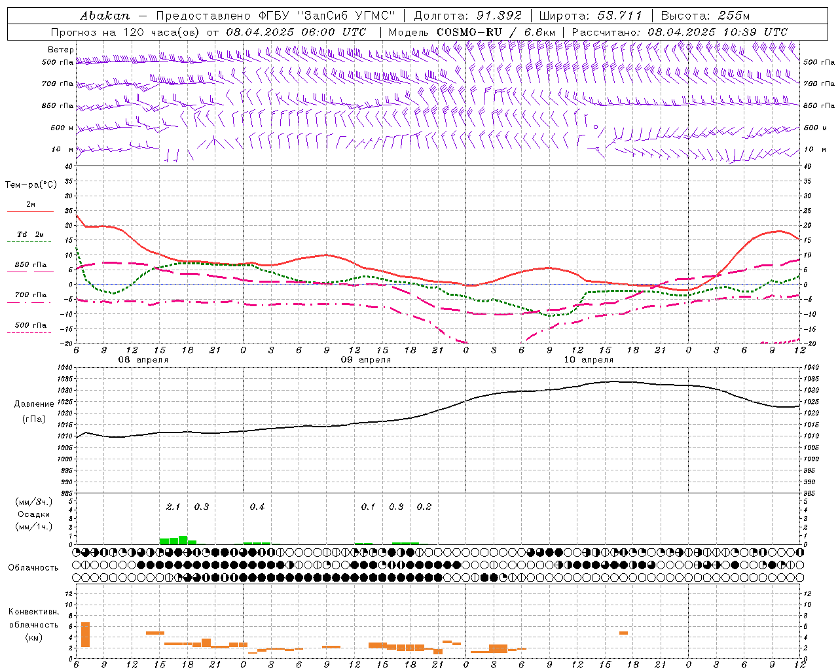Viewport: 838px width, 670px height.
Task: Click the "08 апреля" date label
Action: click(143, 360)
